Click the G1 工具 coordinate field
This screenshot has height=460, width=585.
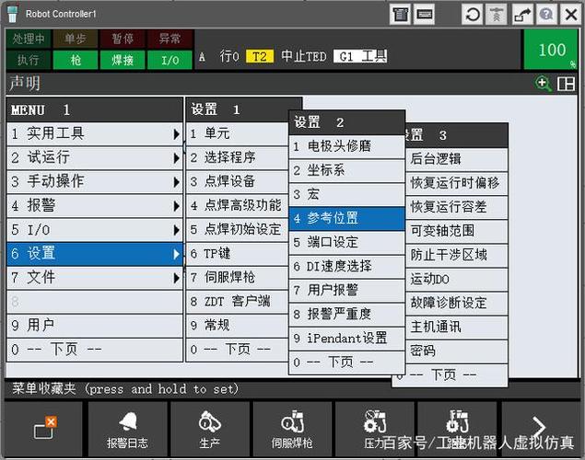tap(360, 57)
